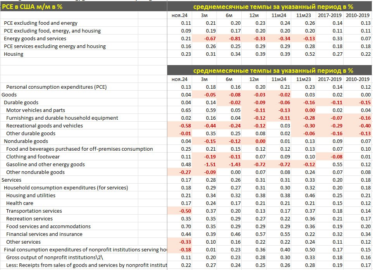This screenshot has height=270, width=373.
Task: Select the -0.40 value for Recreational goods
Action: point(365,126)
